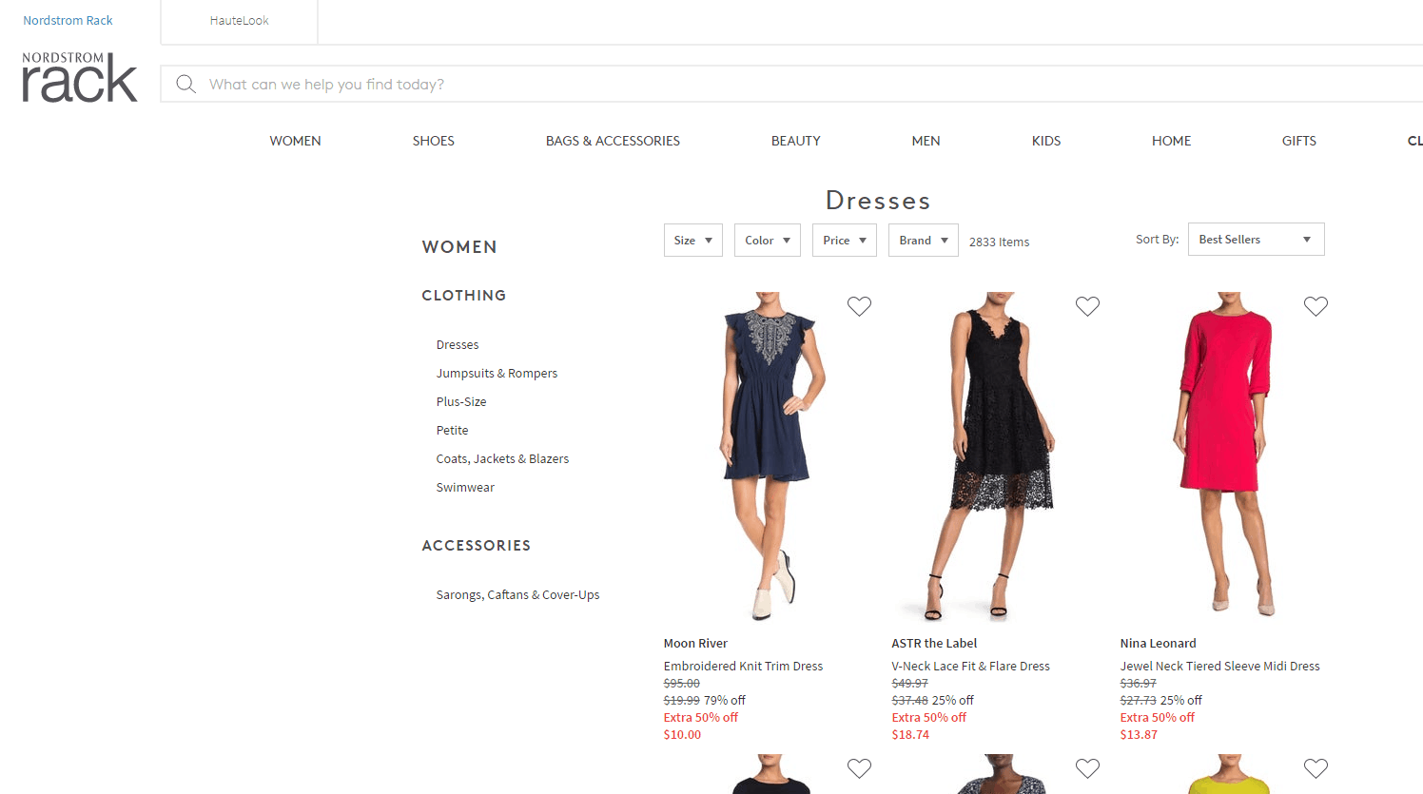This screenshot has height=794, width=1423.
Task: Favorite the patterned item in second row
Action: click(x=1087, y=768)
